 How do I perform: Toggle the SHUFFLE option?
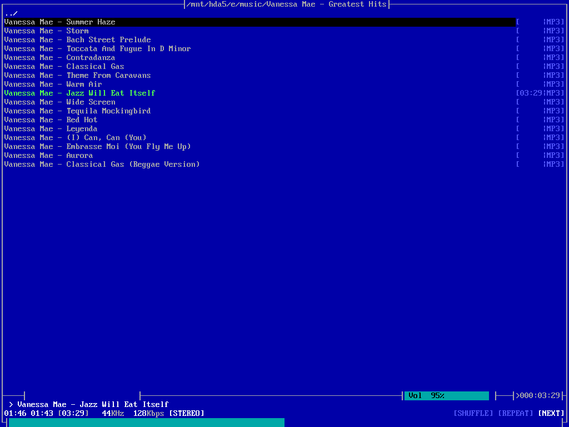(473, 413)
